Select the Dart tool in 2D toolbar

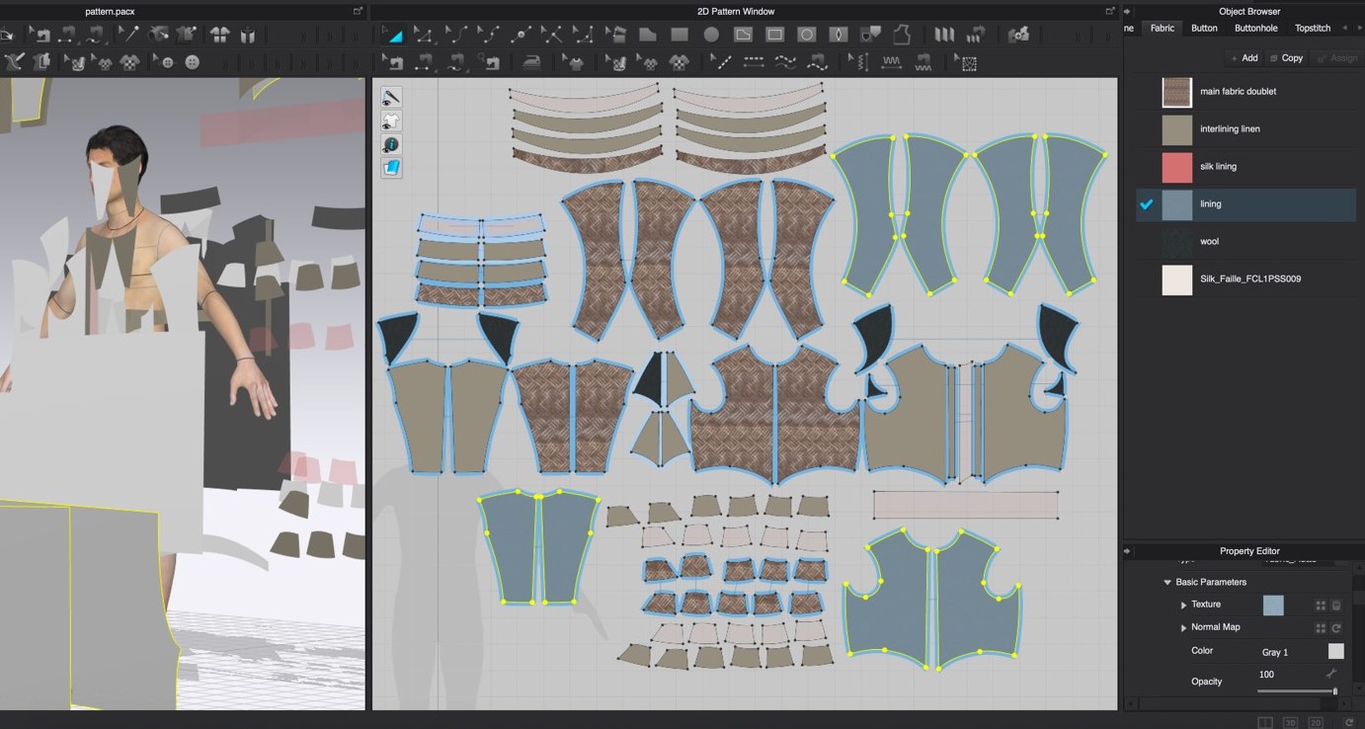(x=839, y=35)
